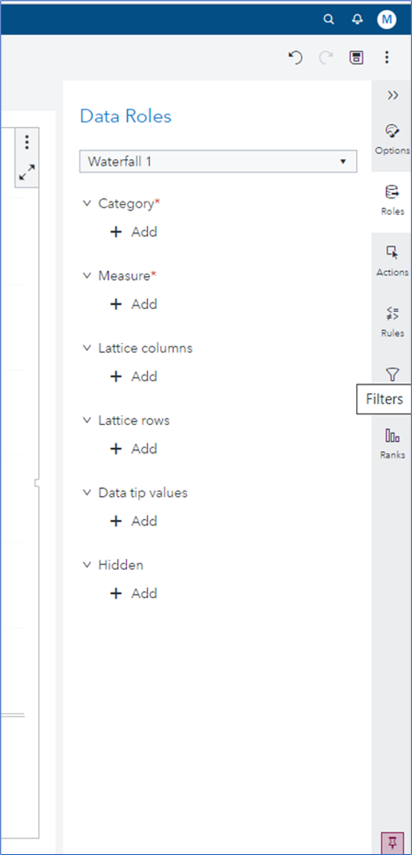Undo the last action
This screenshot has width=412, height=855.
(295, 57)
